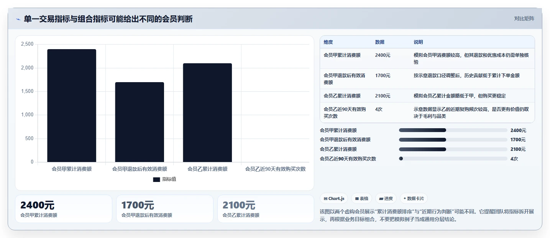Click the x-axis label 会员甲累计消费额

[72, 169]
